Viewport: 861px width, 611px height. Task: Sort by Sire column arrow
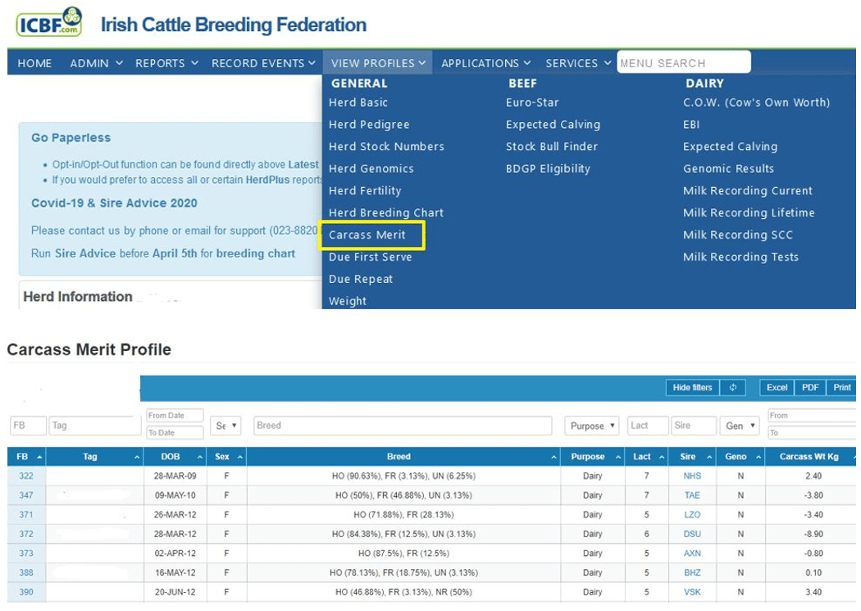[x=709, y=457]
